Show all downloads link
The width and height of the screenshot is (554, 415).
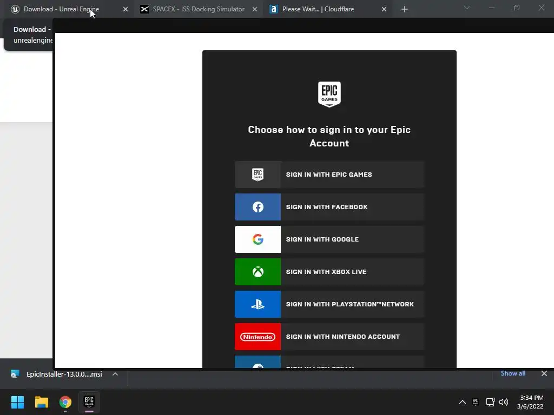pos(513,373)
